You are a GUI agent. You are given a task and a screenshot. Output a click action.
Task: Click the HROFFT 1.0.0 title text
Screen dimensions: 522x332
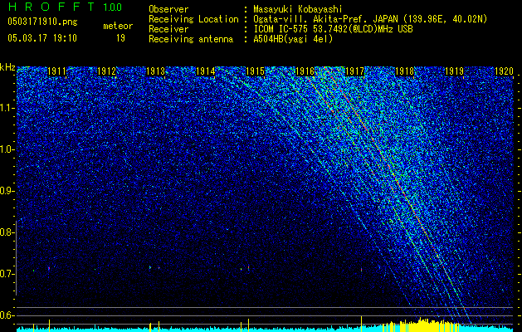point(65,7)
